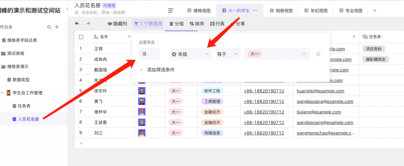404x166 pixels.
Task: Click the 金融经济 tag in row 7
Action: 211,112
